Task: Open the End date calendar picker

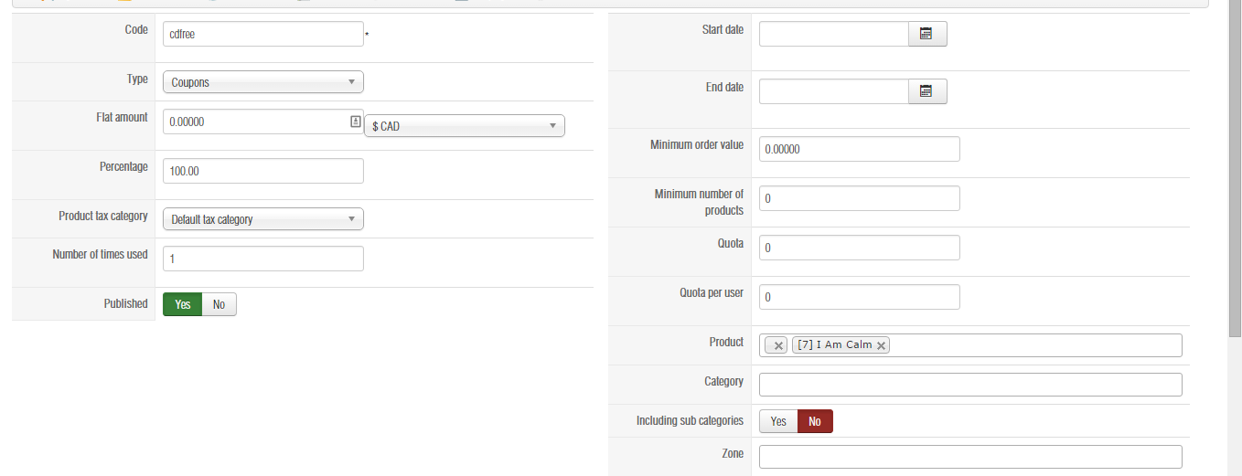Action: (x=926, y=91)
